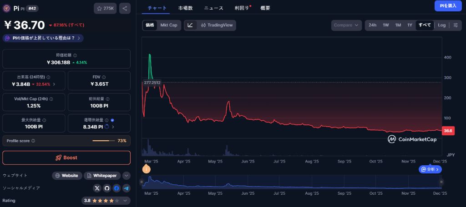Expand the 3.8 Rating dropdown

tap(106, 200)
